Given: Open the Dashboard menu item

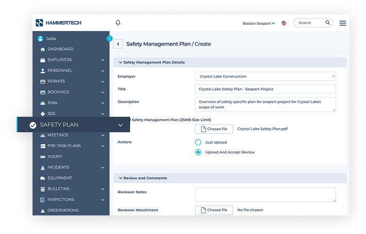Looking at the screenshot, I should point(60,49).
